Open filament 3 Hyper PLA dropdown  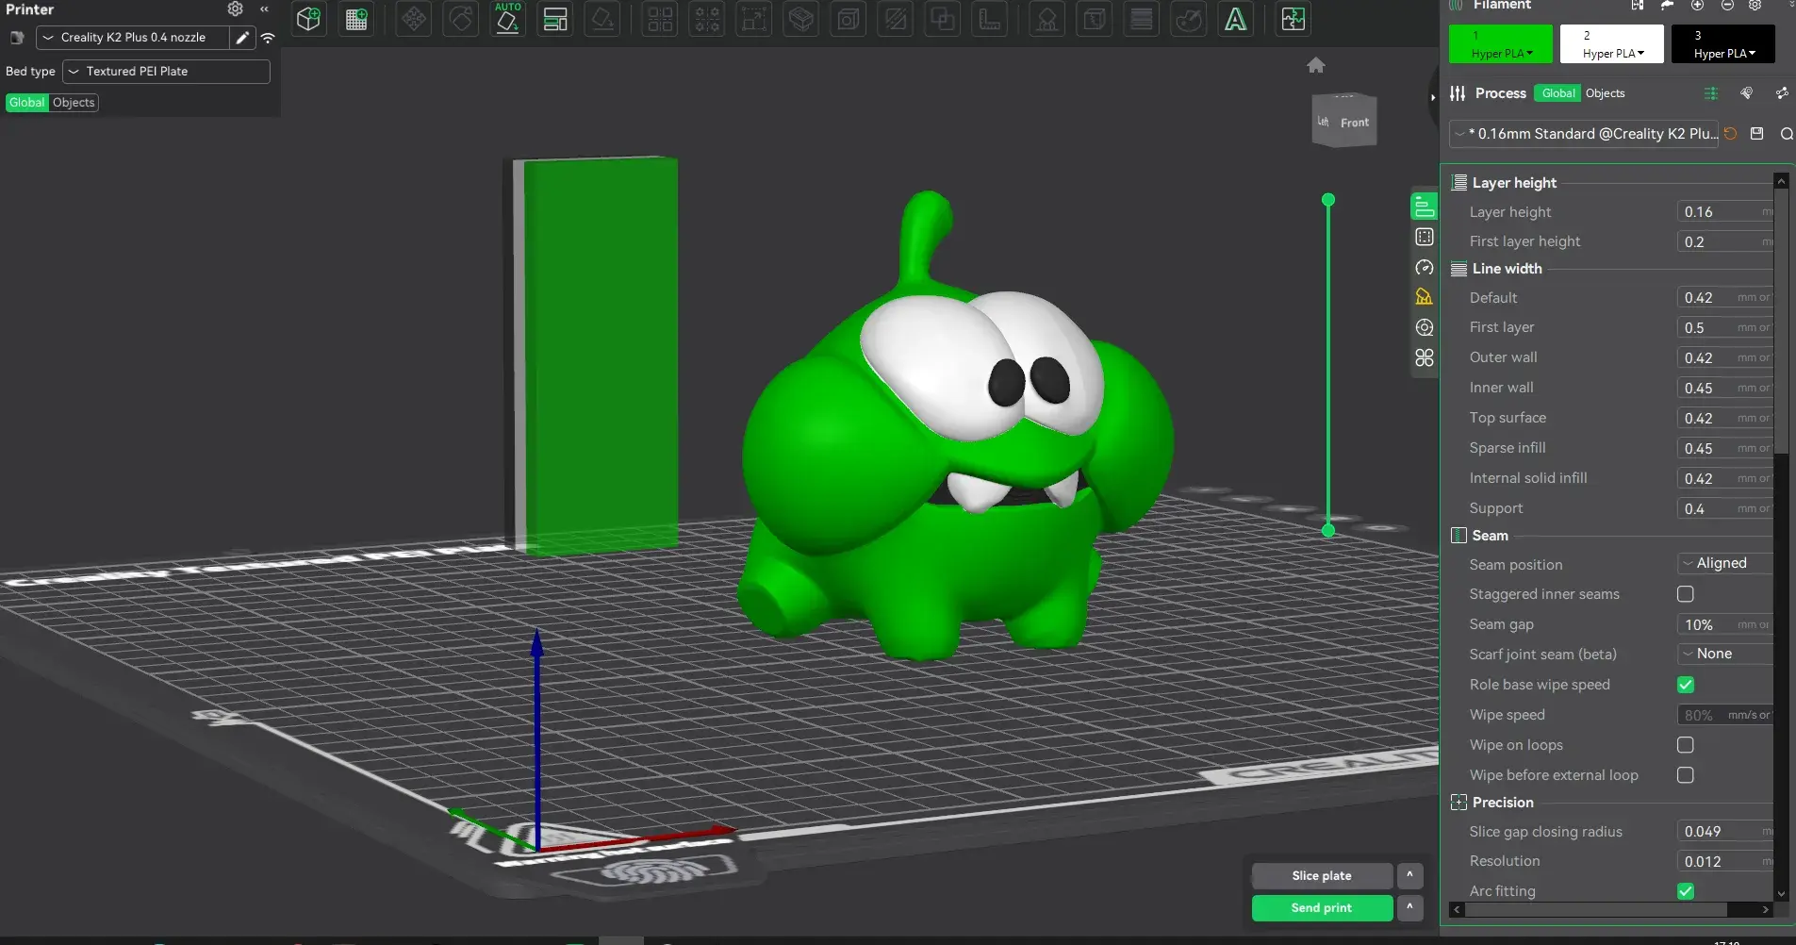point(1723,44)
